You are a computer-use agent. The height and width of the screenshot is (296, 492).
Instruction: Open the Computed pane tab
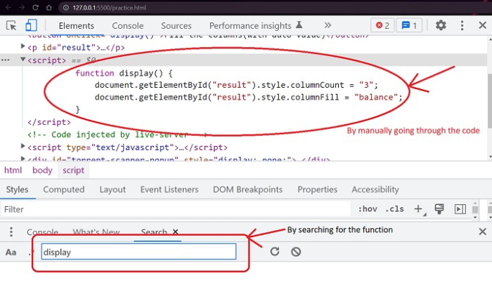[x=64, y=189]
